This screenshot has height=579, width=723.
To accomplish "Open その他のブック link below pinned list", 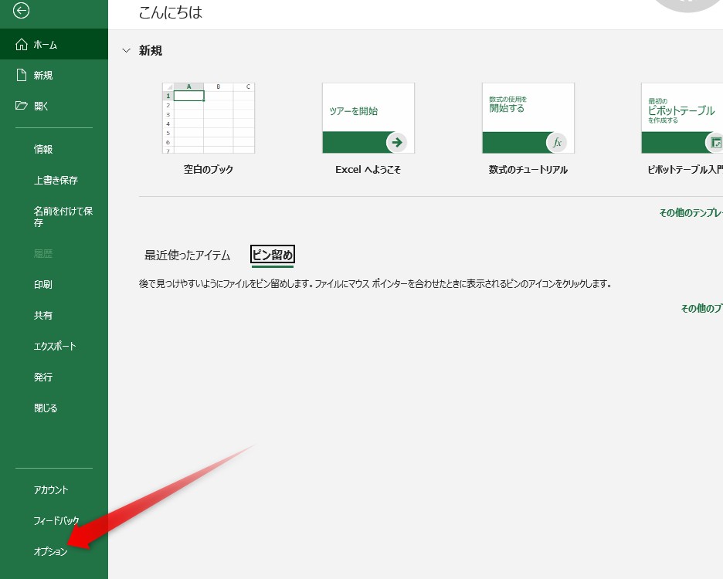I will pos(702,308).
